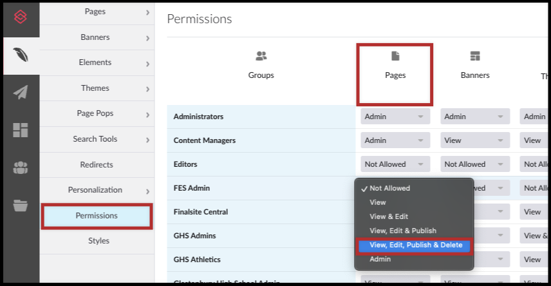Viewport: 551px width, 286px height.
Task: Click the Finalsite logo icon
Action: tap(21, 17)
